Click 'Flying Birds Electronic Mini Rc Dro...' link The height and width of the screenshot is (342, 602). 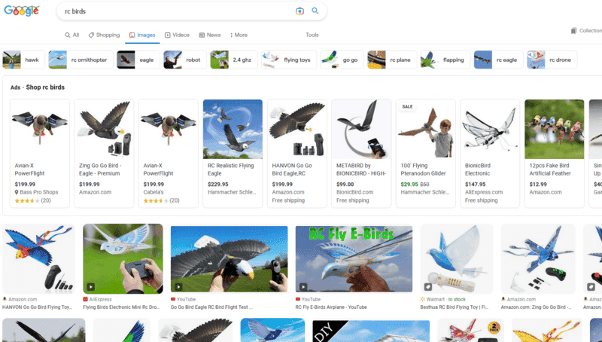point(121,307)
